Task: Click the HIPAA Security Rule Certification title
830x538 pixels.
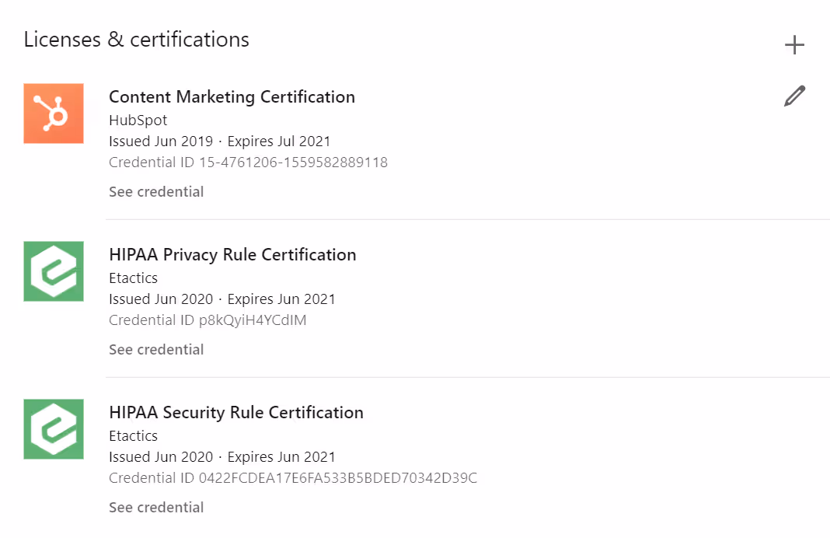Action: (236, 413)
